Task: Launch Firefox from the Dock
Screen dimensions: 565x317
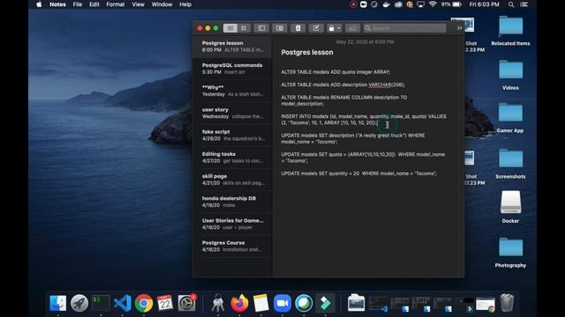Action: click(x=239, y=303)
